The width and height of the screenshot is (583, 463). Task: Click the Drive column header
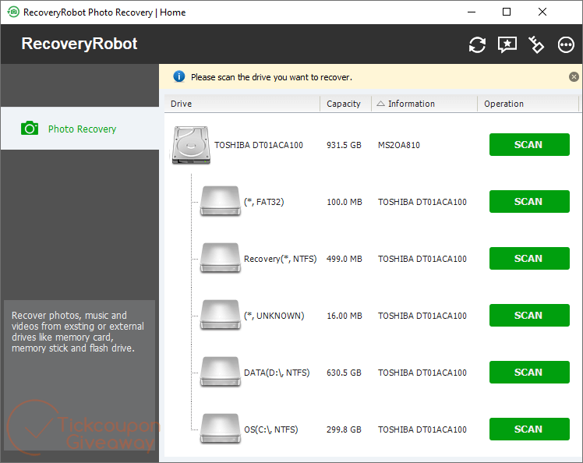[242, 104]
